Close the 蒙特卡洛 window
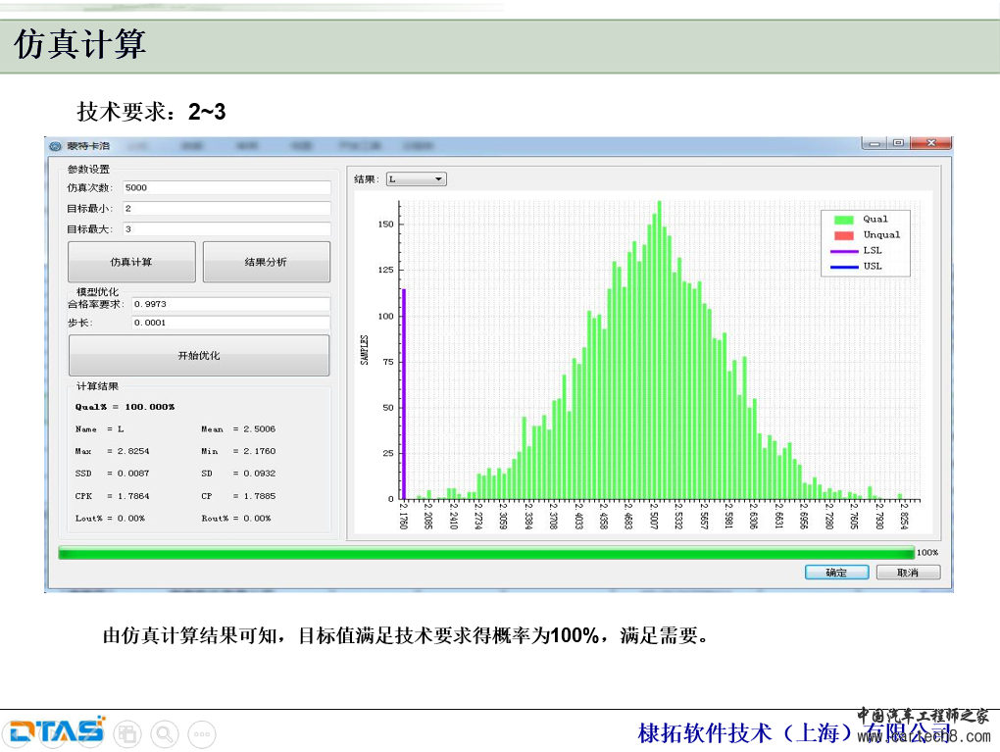Image resolution: width=1000 pixels, height=752 pixels. point(931,143)
